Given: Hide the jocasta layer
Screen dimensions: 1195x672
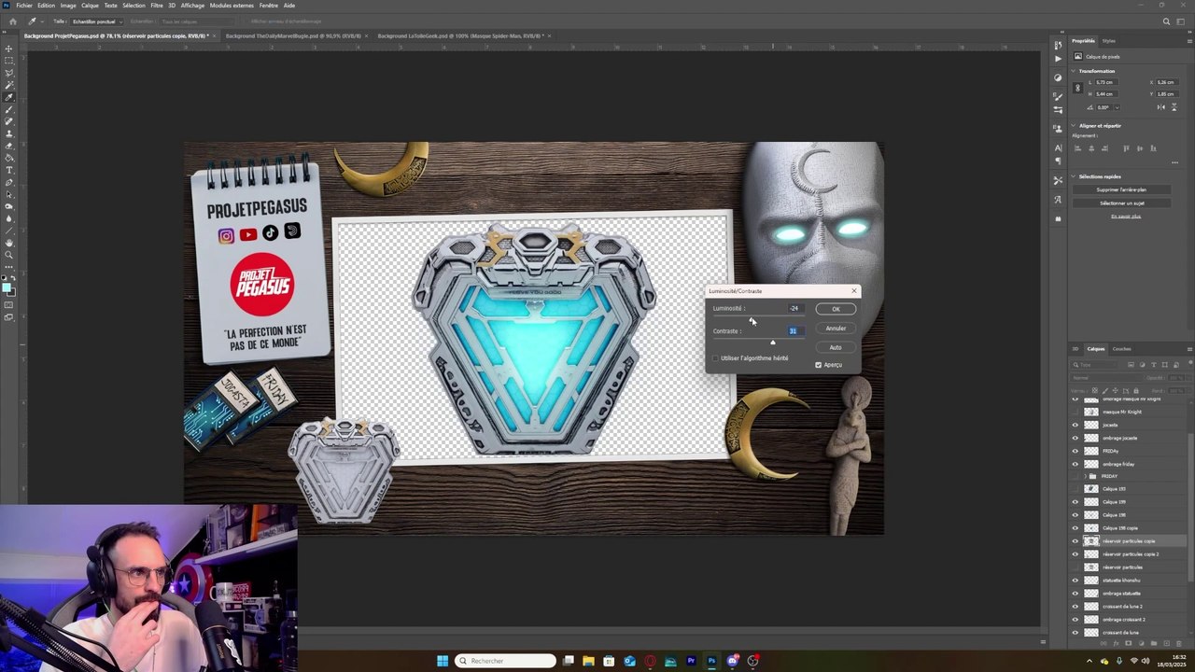Looking at the screenshot, I should point(1075,425).
